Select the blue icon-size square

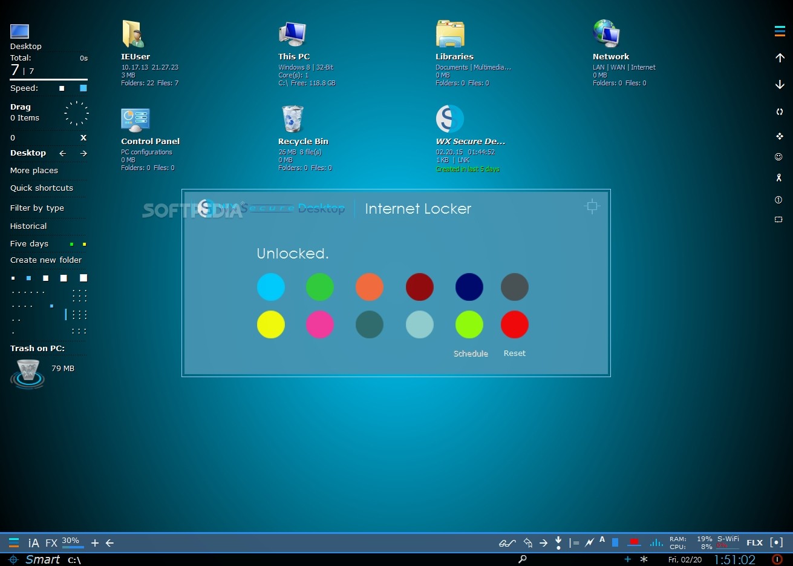[x=28, y=278]
